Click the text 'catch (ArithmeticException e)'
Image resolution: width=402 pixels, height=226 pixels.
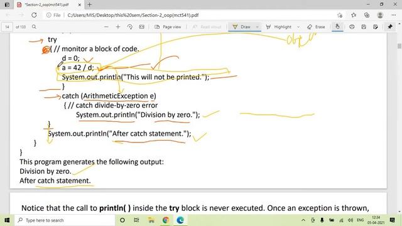click(x=109, y=96)
